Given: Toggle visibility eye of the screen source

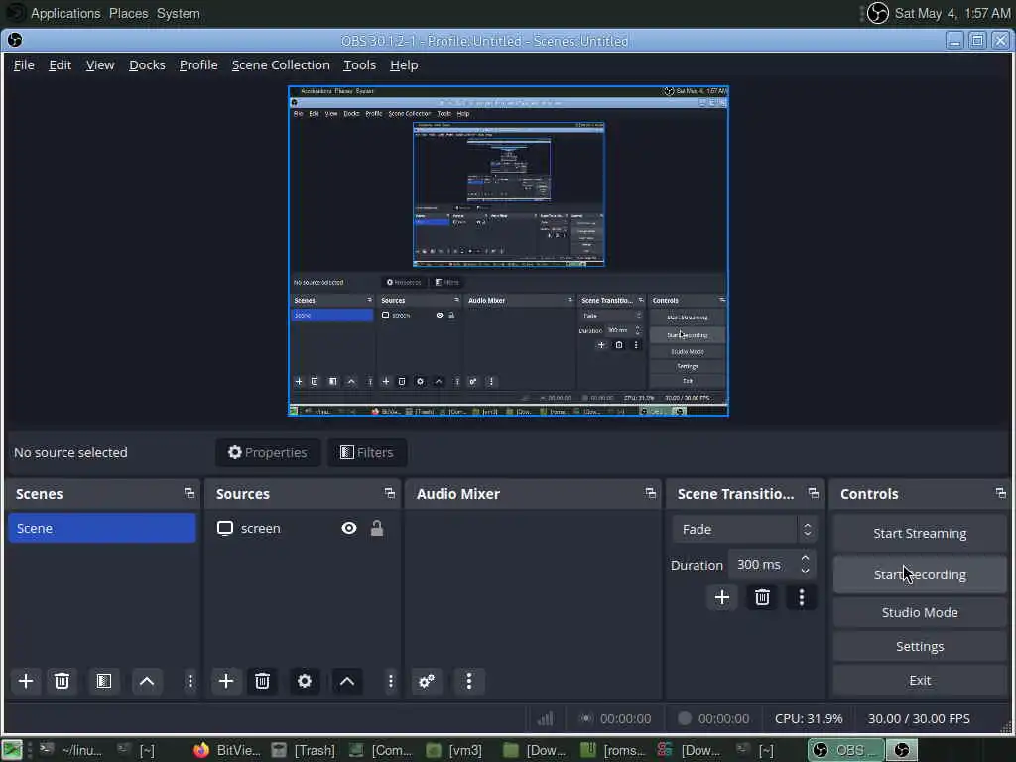Looking at the screenshot, I should [348, 528].
